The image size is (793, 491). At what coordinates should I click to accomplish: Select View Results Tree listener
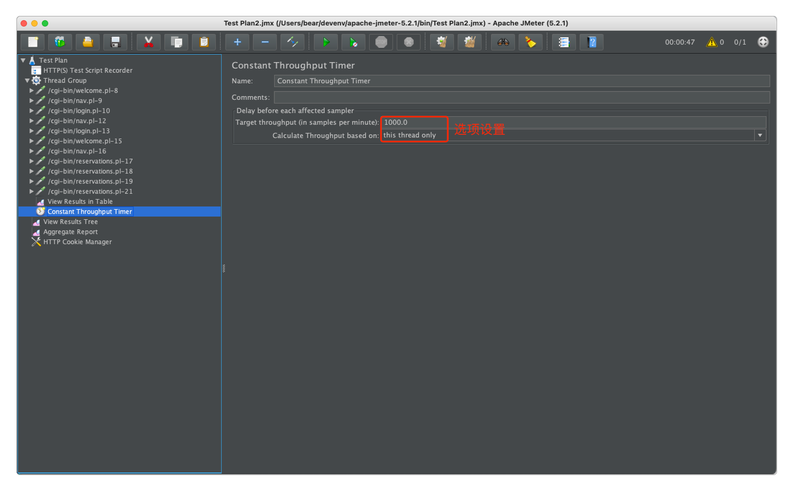point(71,222)
